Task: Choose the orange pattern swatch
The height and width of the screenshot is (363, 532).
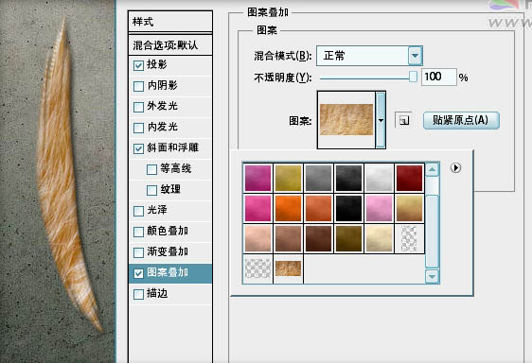Action: 288,208
